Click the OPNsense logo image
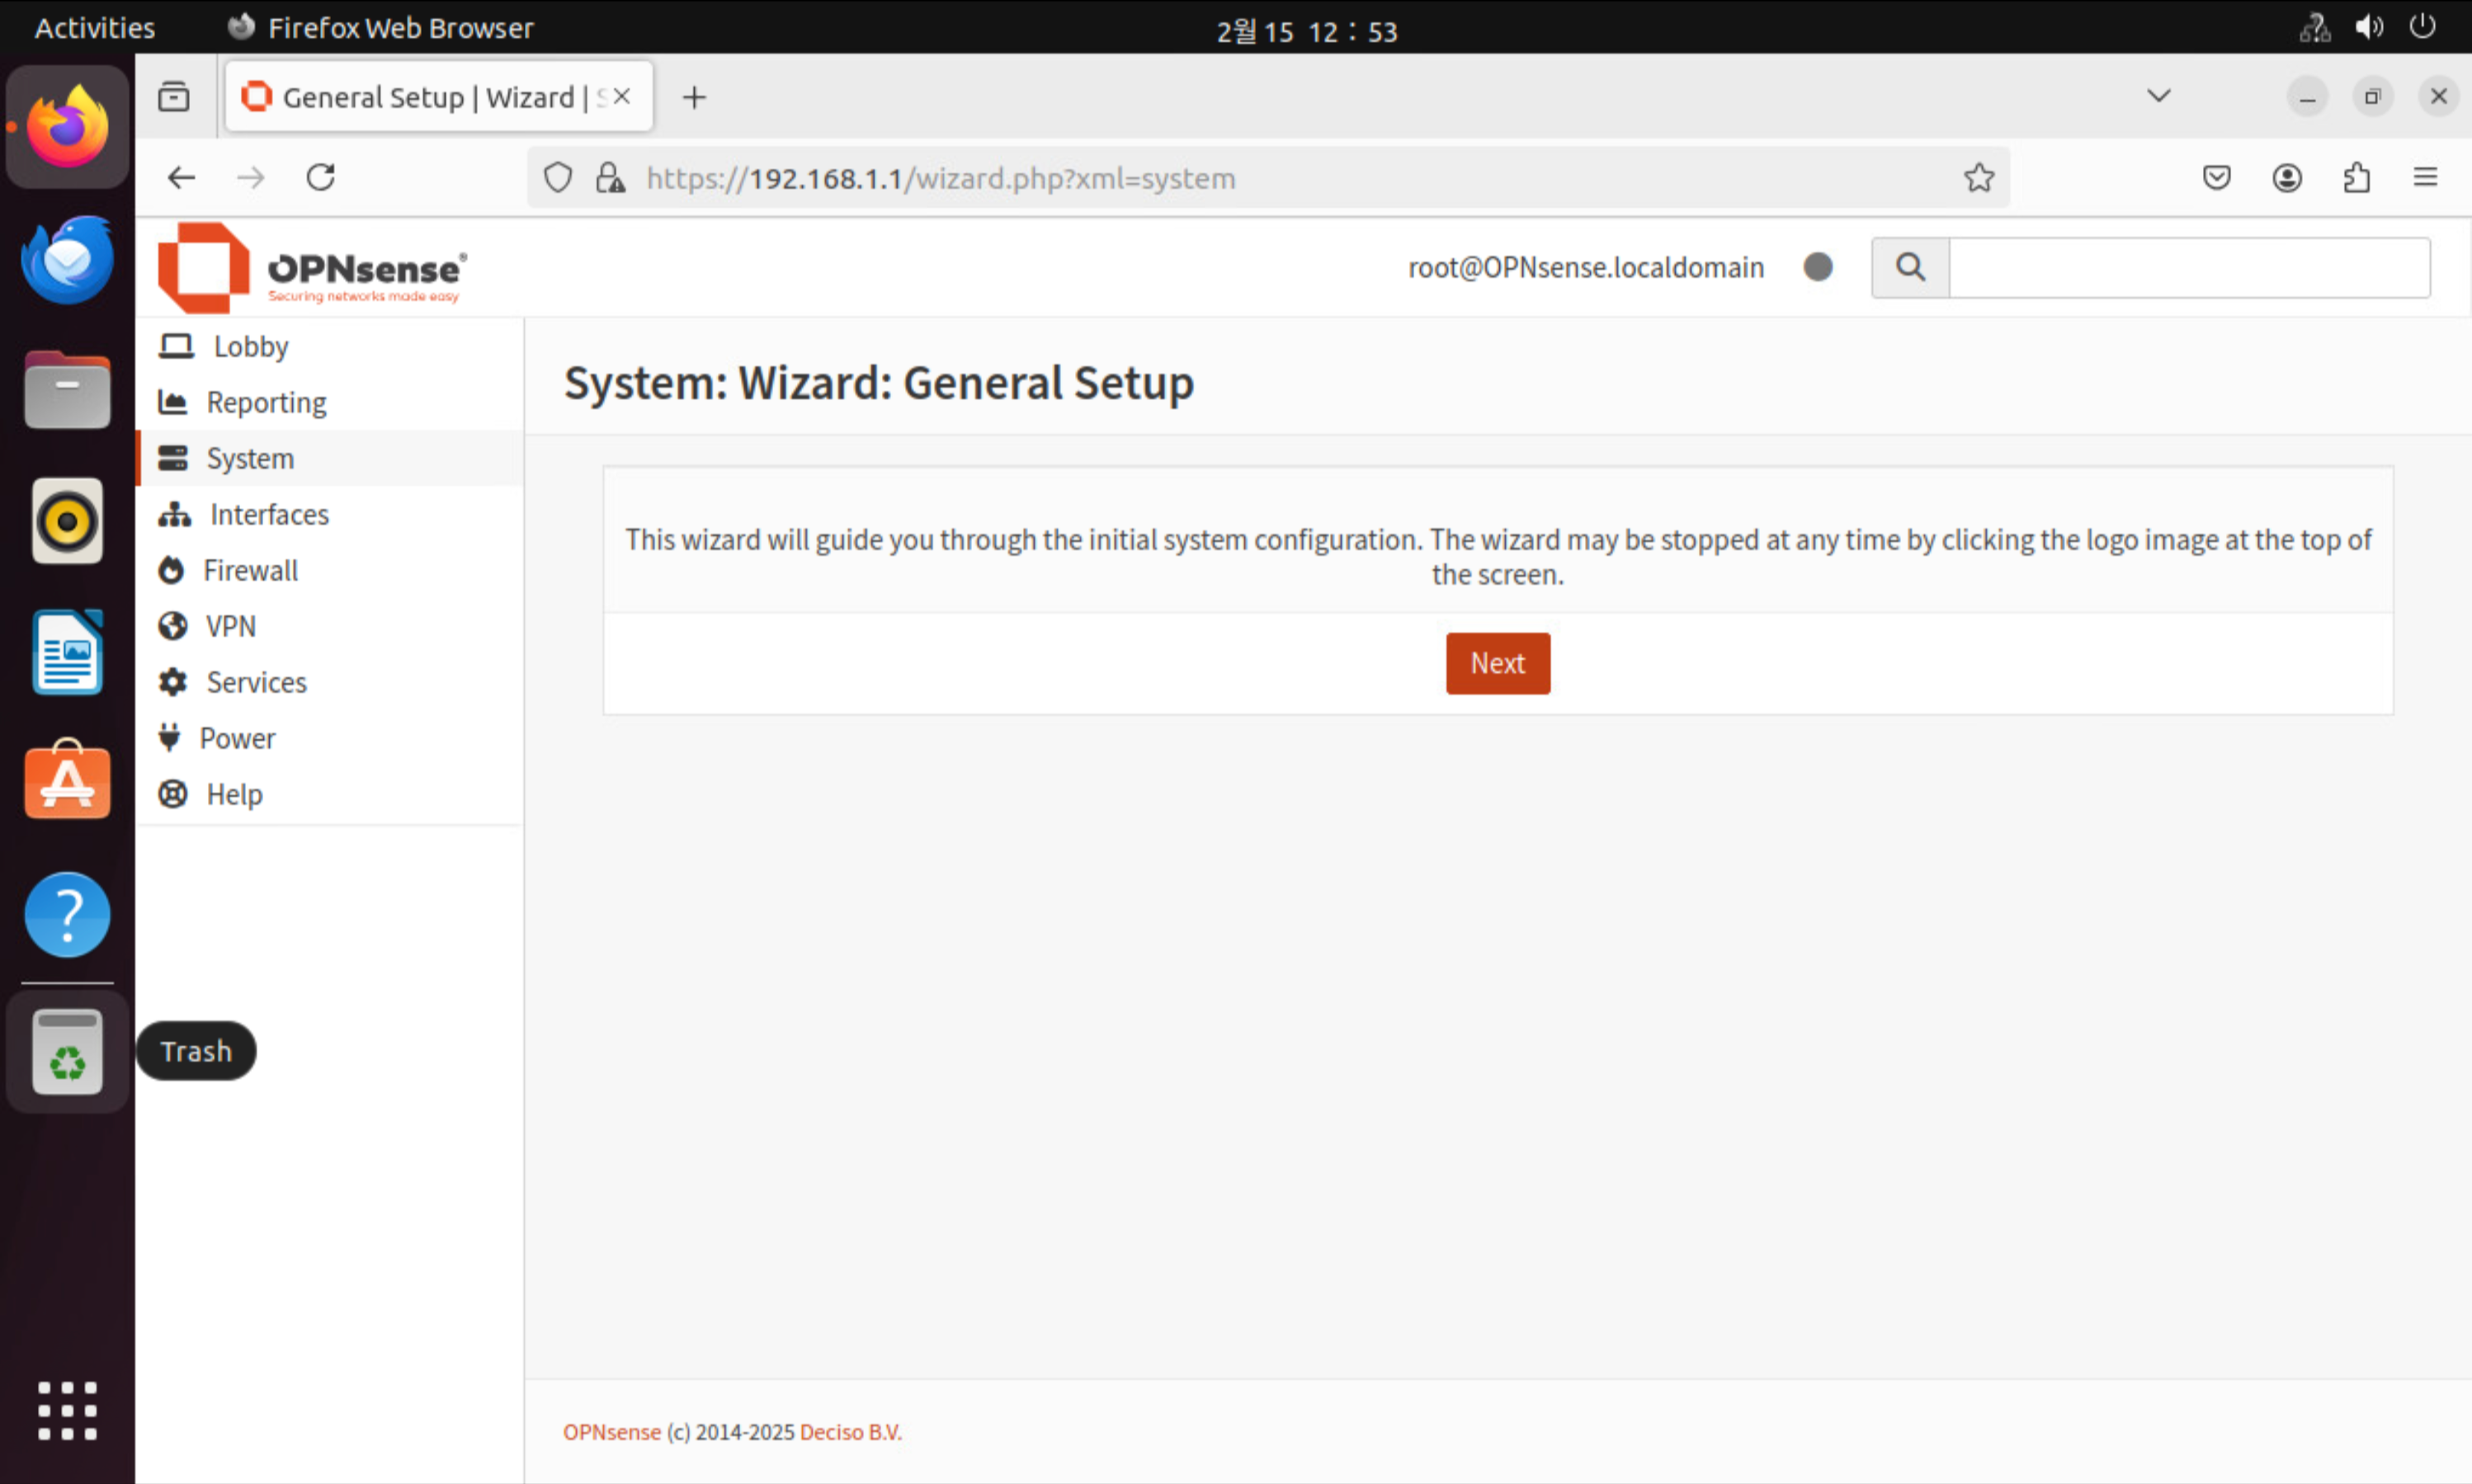The width and height of the screenshot is (2472, 1484). click(311, 268)
